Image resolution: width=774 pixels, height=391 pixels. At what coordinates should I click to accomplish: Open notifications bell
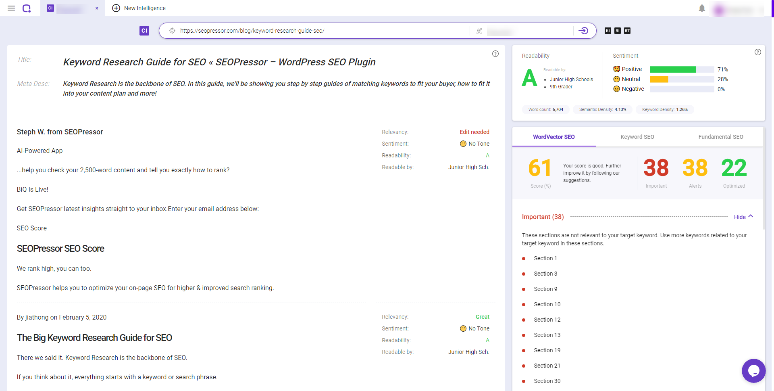[702, 8]
